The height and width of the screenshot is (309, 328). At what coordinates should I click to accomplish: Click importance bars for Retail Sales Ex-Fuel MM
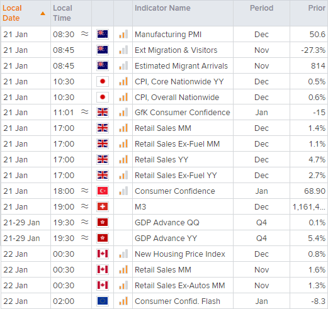(x=123, y=143)
